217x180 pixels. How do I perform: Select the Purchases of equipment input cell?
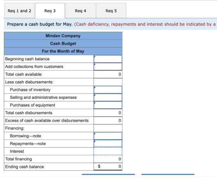pos(108,105)
